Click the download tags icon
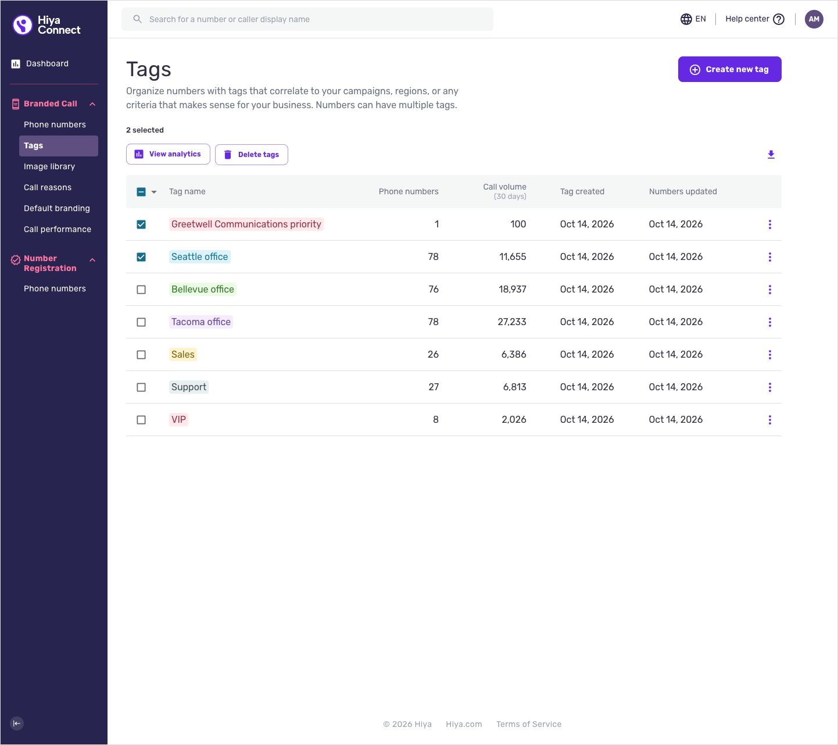Screen dimensions: 838x745 point(771,155)
